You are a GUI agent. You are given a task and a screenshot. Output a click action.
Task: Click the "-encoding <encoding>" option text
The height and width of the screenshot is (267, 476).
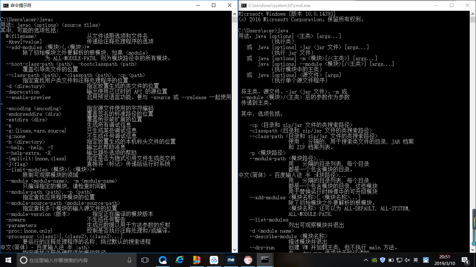click(34, 109)
